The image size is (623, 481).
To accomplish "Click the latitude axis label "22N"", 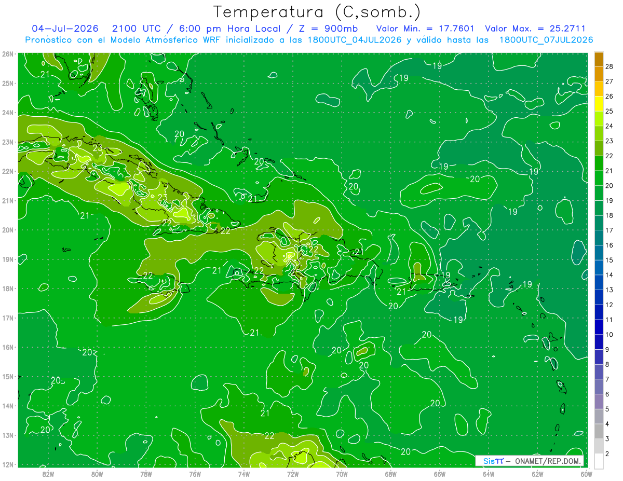I will pyautogui.click(x=7, y=171).
